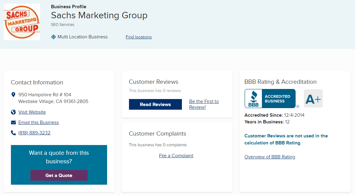Click the BBB Accredited Business seal

(270, 98)
